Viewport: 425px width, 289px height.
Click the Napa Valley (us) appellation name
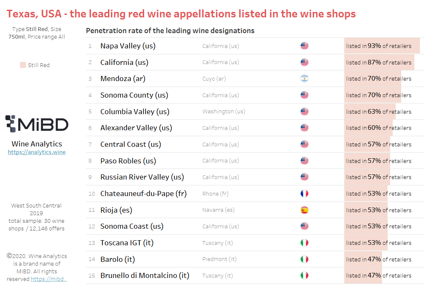click(128, 46)
